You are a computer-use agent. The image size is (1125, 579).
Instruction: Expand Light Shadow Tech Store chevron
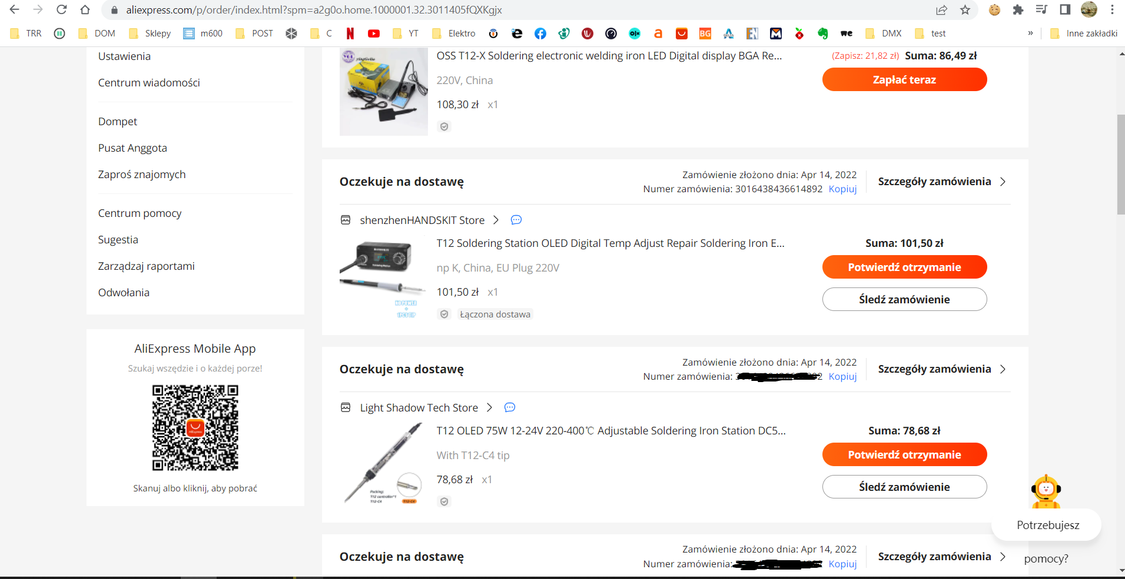[x=489, y=407]
